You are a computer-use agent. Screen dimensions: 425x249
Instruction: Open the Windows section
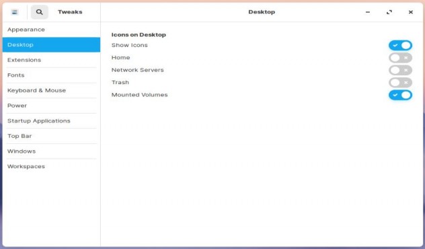click(x=52, y=151)
